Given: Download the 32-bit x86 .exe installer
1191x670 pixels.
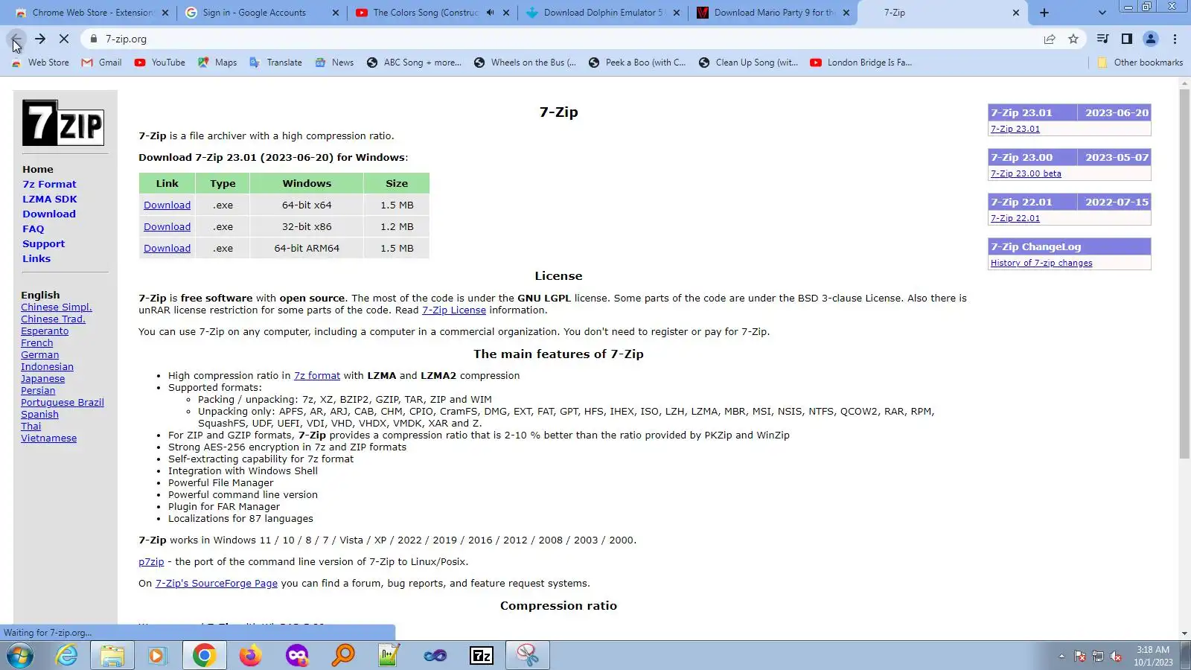Looking at the screenshot, I should (167, 227).
